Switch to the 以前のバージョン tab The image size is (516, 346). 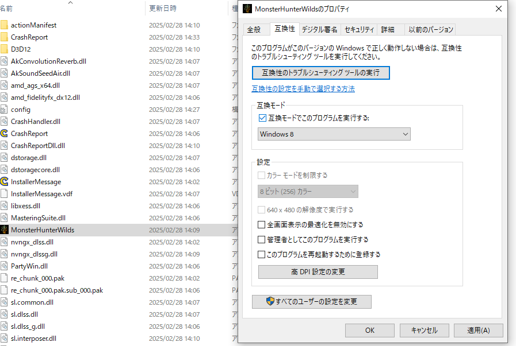click(x=431, y=29)
